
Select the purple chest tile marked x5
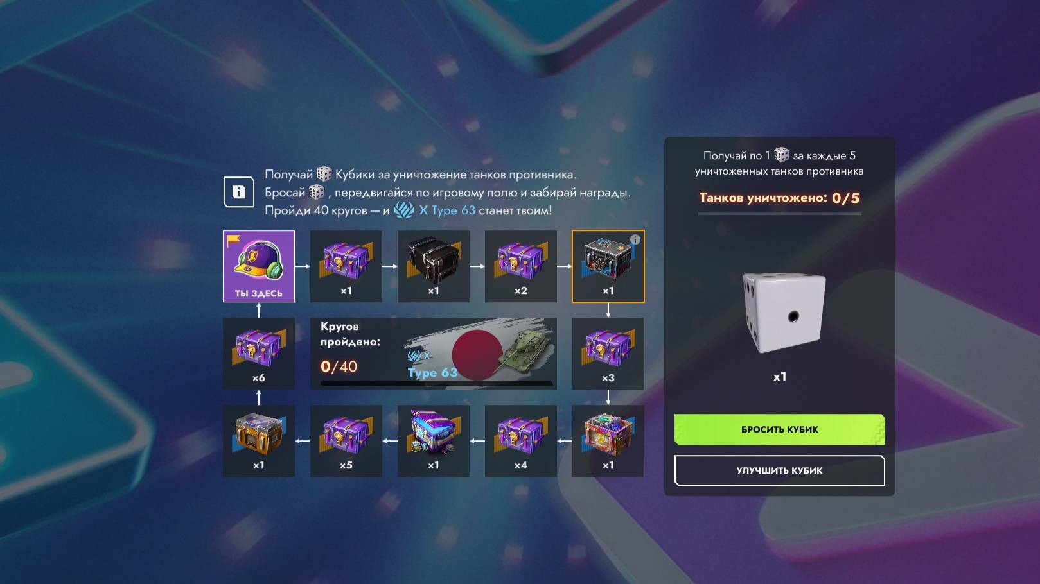[x=346, y=441]
